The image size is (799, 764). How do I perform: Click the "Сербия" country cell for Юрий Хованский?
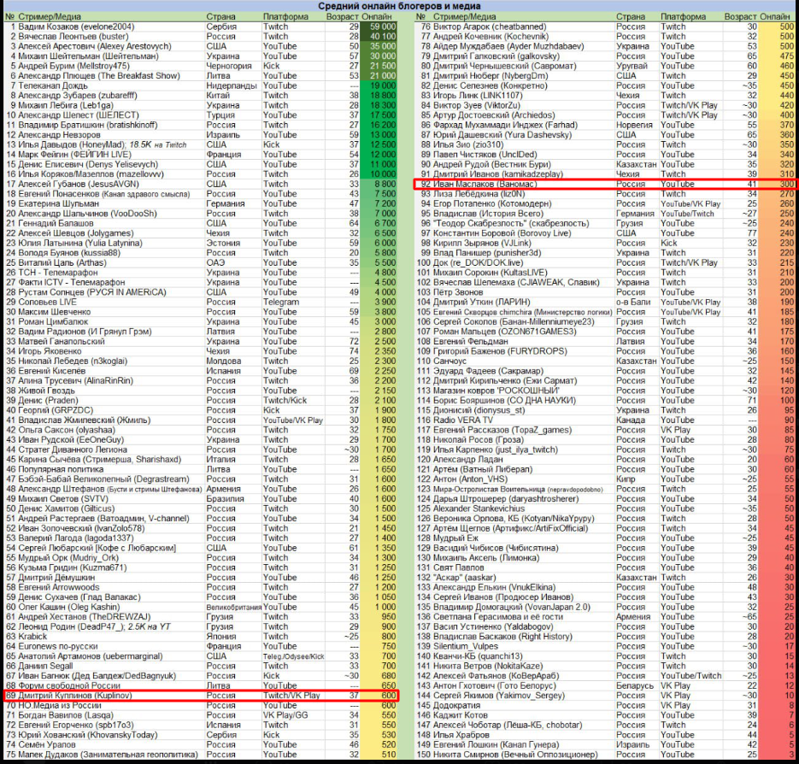221,734
